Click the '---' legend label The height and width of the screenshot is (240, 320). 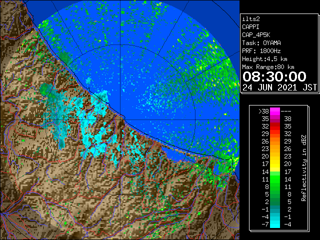coord(286,111)
